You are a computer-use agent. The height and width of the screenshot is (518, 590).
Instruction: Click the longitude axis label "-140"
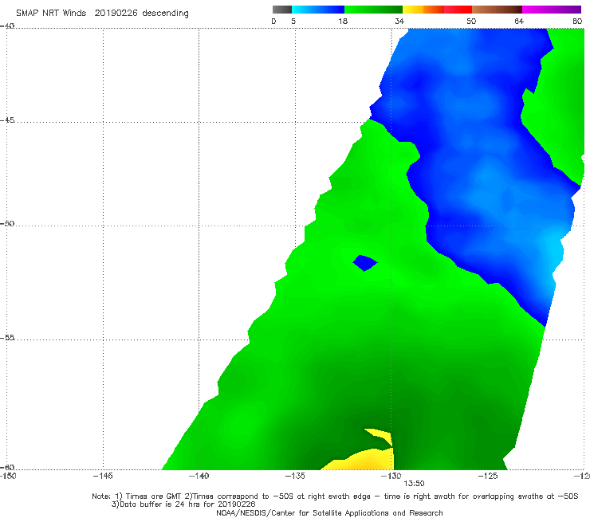coord(199,476)
